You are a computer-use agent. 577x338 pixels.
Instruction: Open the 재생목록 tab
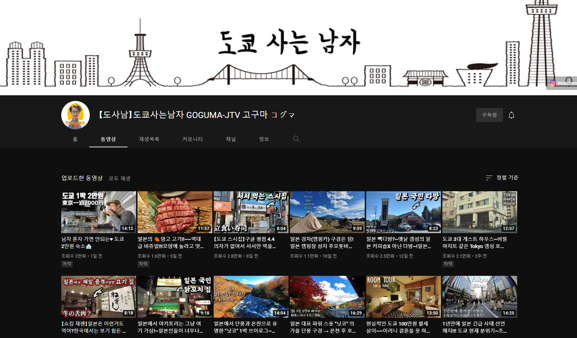pyautogui.click(x=149, y=139)
